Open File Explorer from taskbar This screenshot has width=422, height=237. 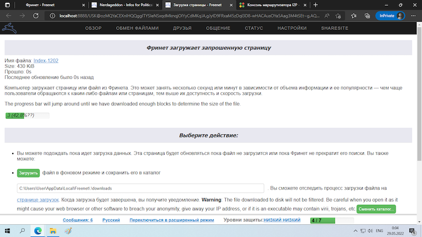pos(53,231)
